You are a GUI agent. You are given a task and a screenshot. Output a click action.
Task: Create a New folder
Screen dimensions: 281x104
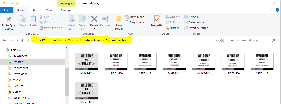(x=119, y=23)
